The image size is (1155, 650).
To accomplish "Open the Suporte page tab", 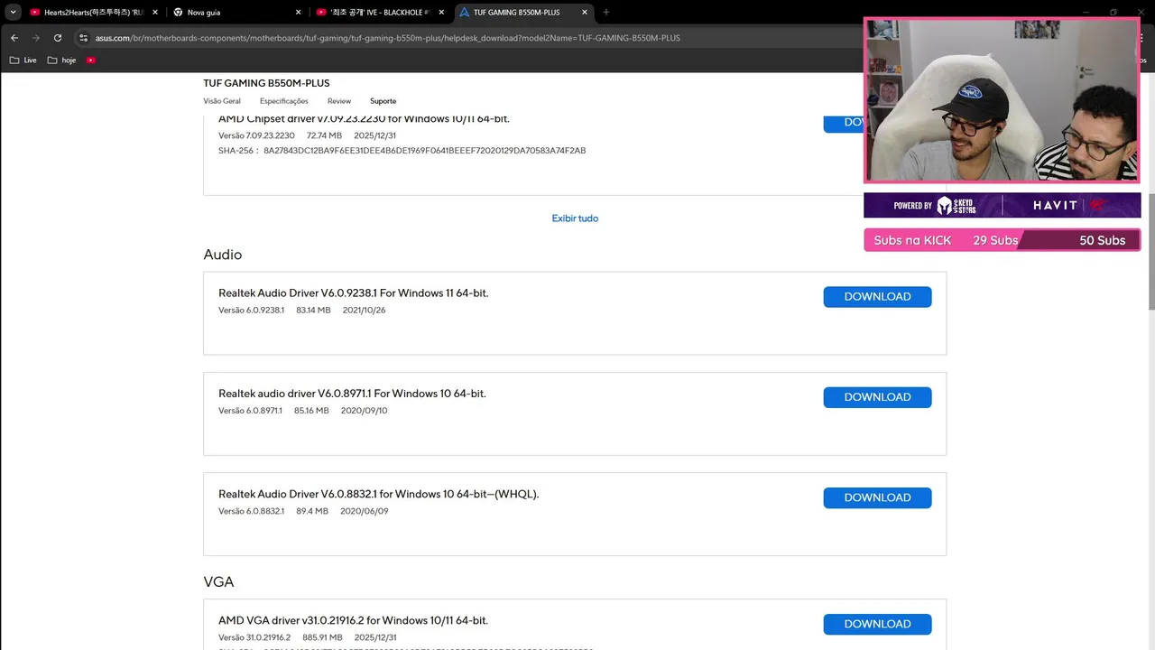I will [383, 101].
